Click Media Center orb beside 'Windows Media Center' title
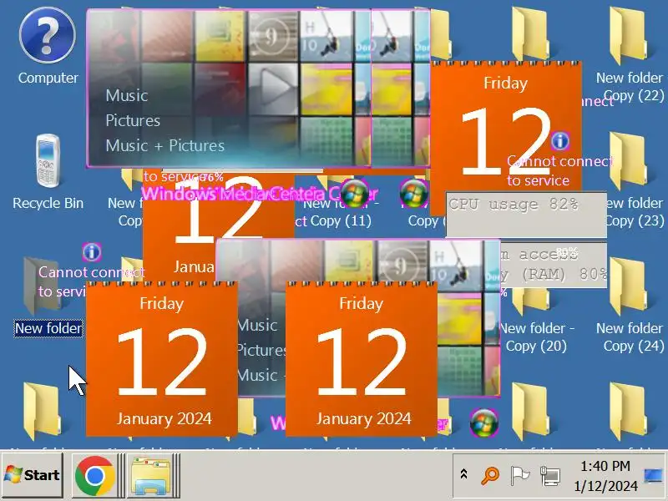 [355, 194]
